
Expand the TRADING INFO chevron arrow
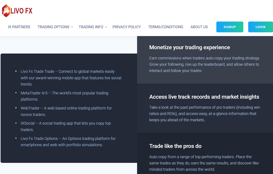coord(106,27)
